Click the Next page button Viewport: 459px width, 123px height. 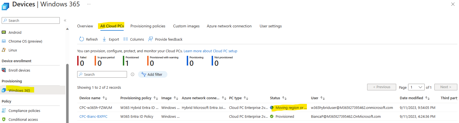(446, 87)
